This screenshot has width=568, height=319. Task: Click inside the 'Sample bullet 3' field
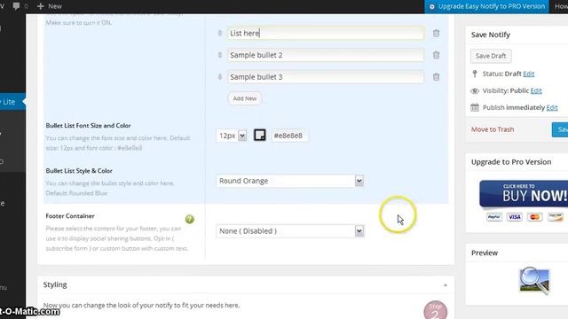tap(326, 77)
